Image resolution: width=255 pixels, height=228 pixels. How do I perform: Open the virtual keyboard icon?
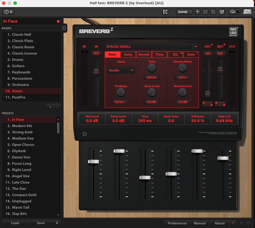click(247, 12)
